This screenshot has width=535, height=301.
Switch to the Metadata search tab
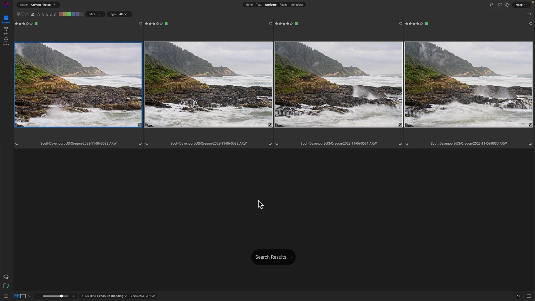296,4
